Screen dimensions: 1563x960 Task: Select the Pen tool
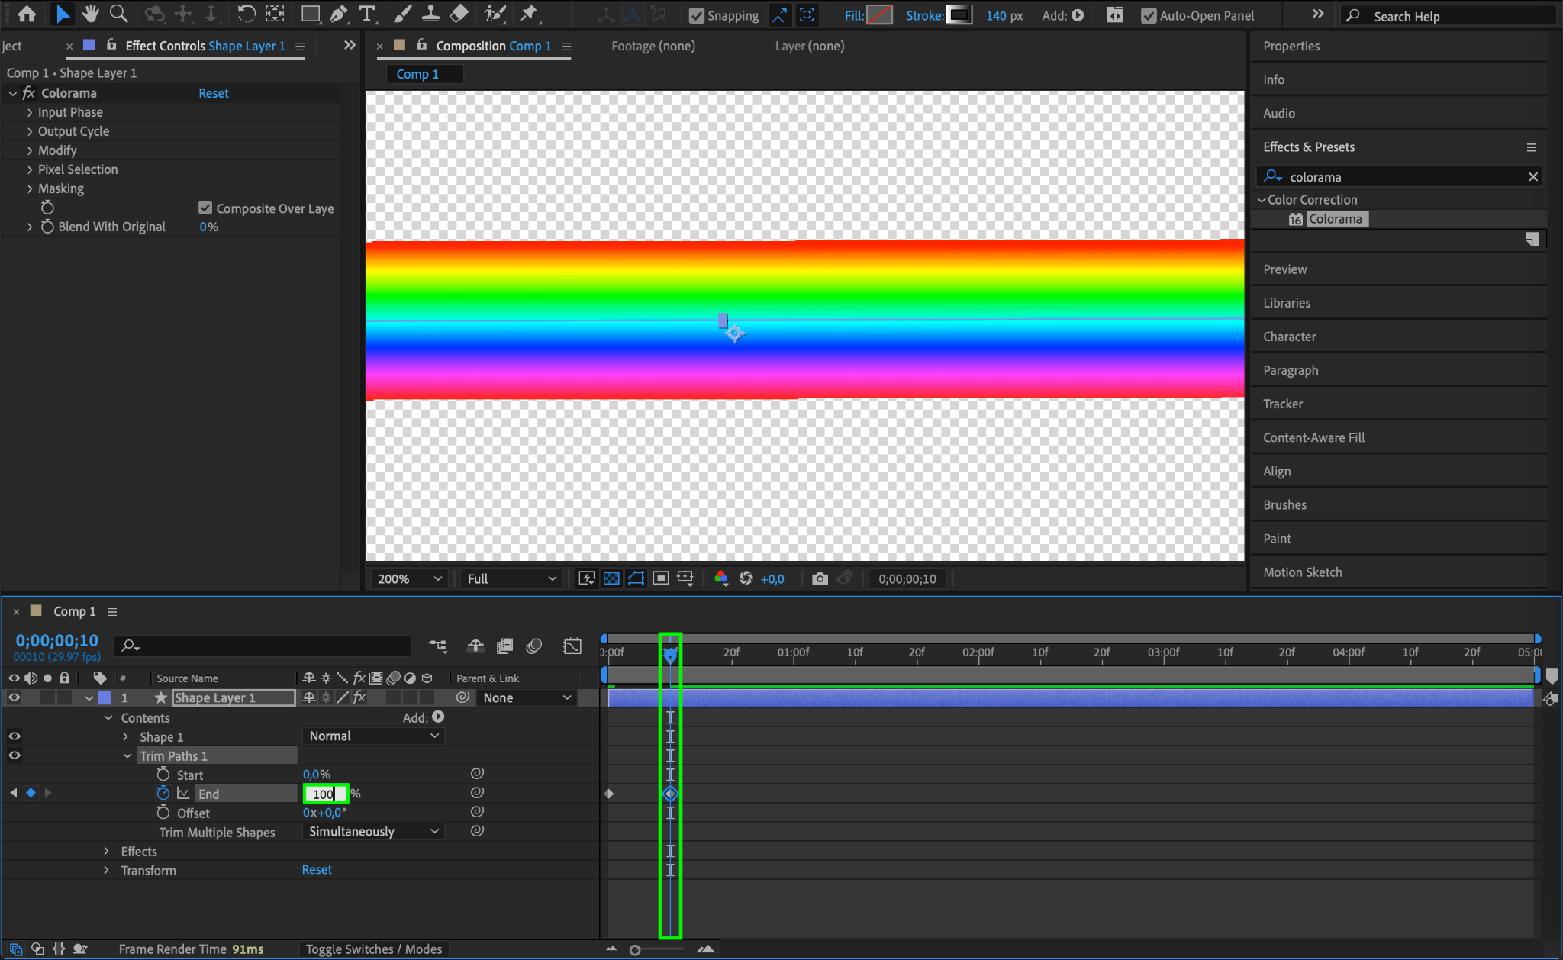[338, 14]
